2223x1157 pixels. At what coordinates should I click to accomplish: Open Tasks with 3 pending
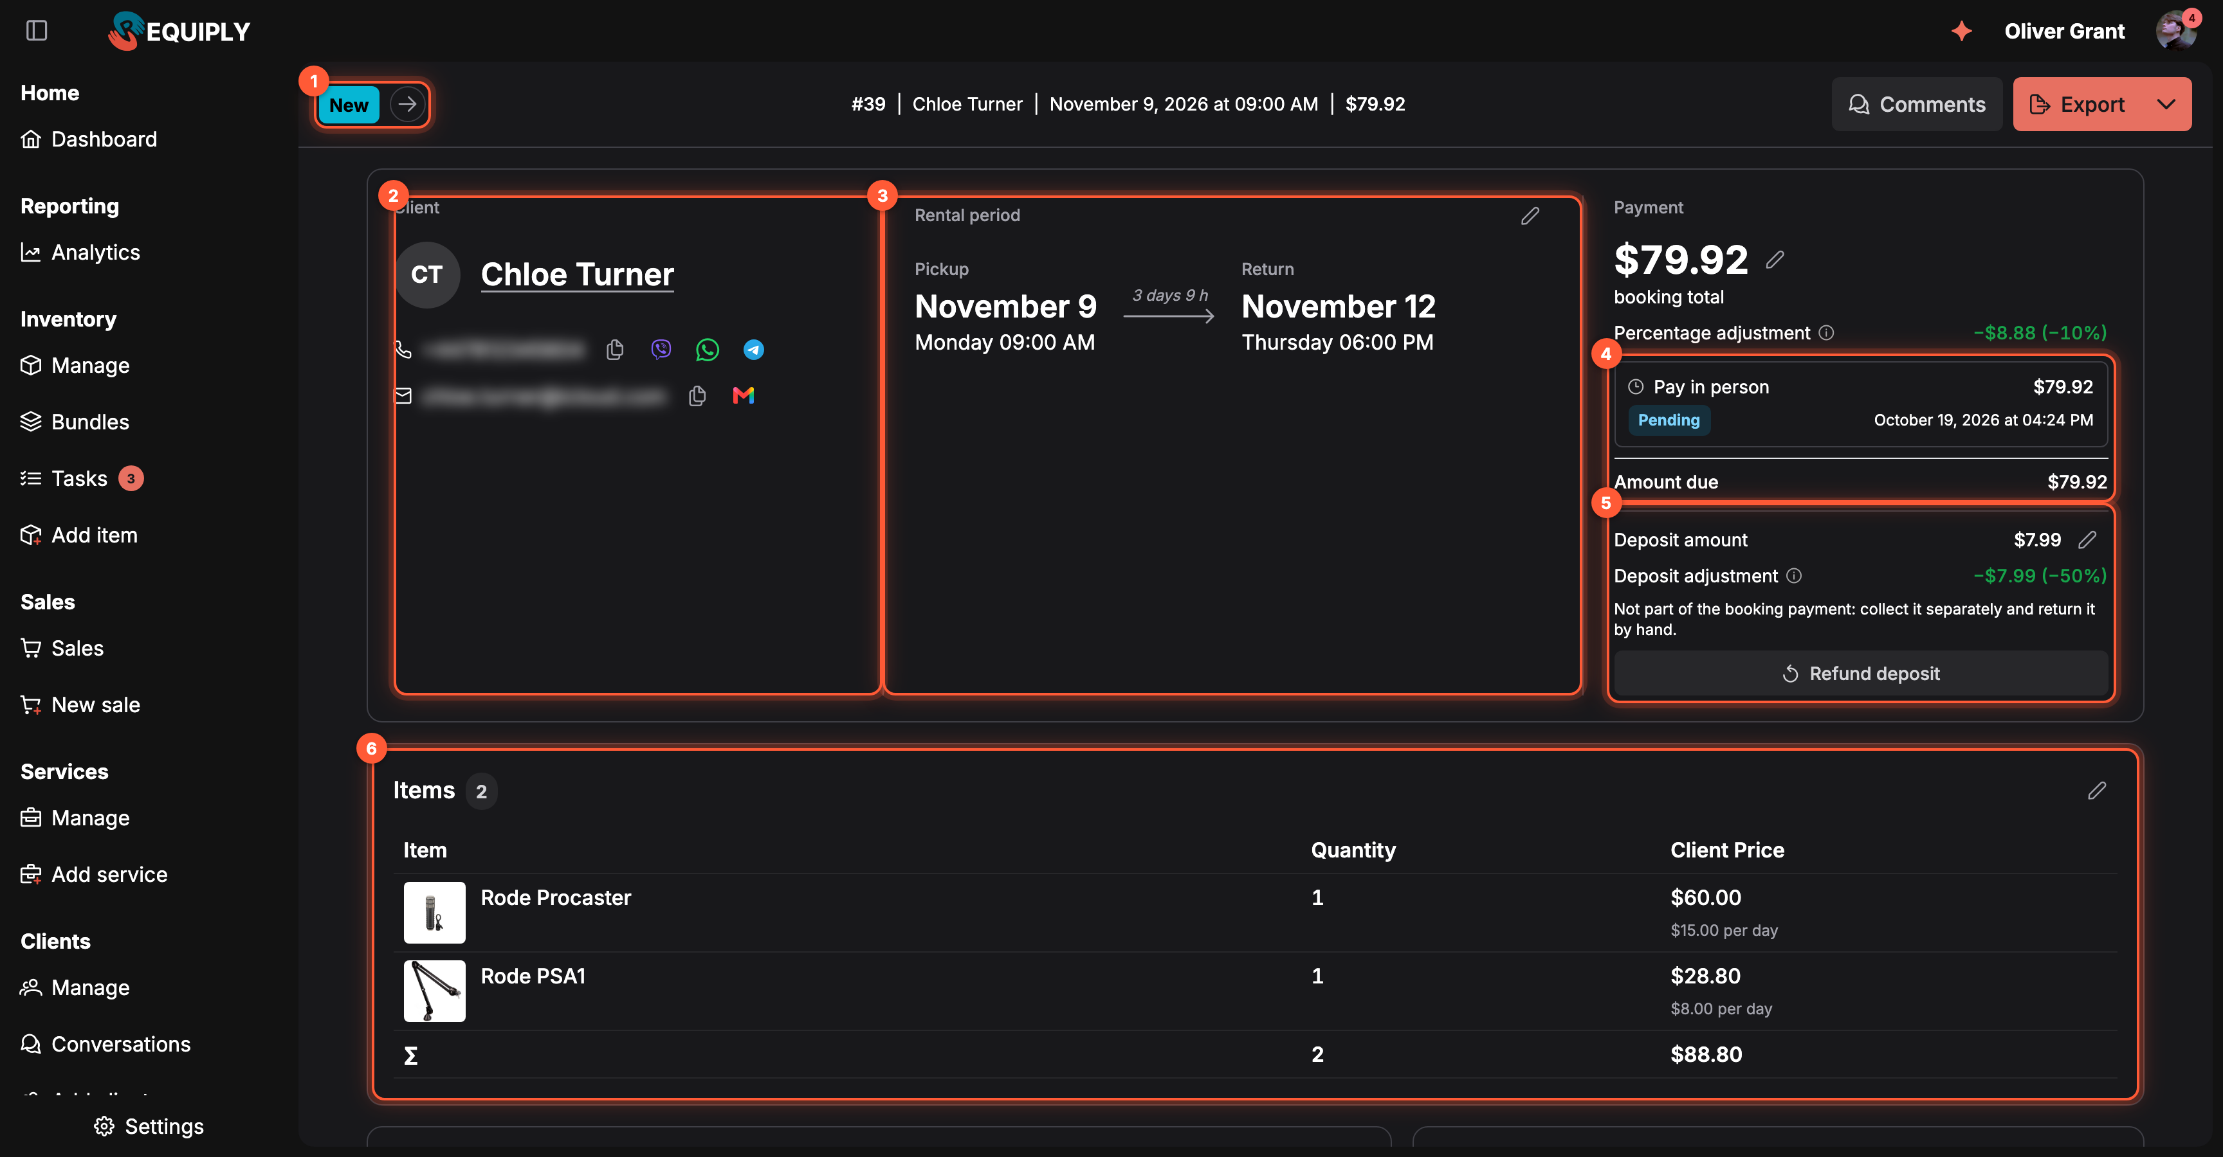[x=82, y=478]
